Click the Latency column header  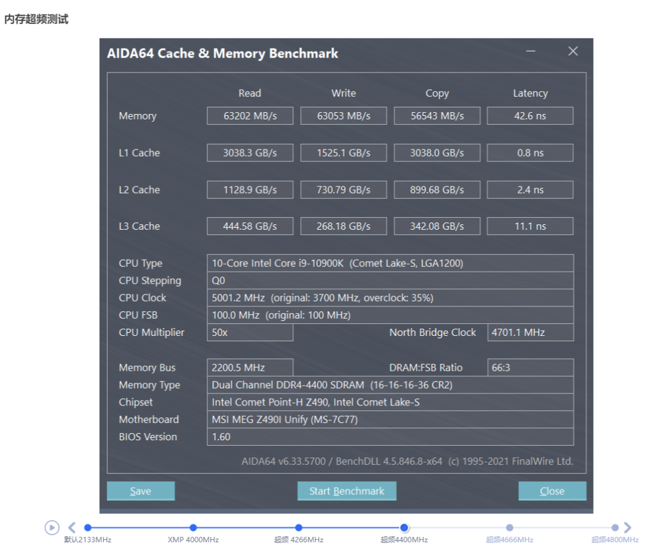(530, 94)
